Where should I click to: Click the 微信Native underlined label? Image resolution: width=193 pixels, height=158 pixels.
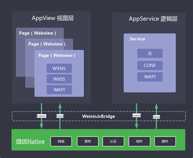click(30, 141)
